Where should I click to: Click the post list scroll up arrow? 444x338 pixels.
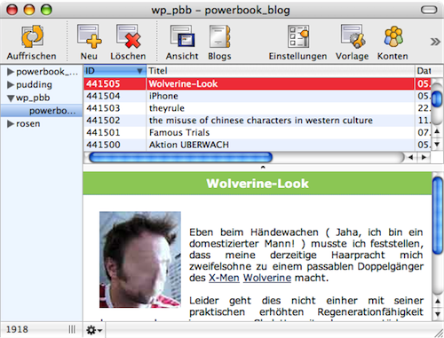pos(437,131)
